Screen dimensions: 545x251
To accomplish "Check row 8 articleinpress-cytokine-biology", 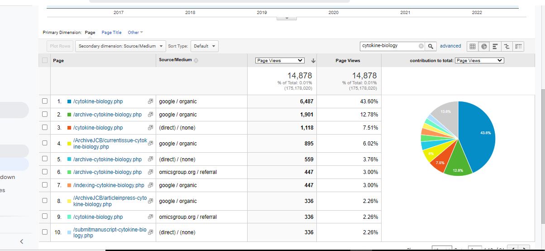I will (45, 200).
